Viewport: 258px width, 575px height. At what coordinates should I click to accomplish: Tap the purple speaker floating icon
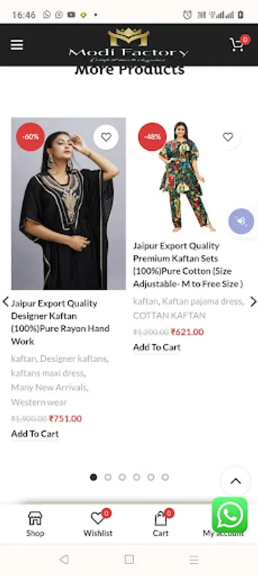click(241, 221)
